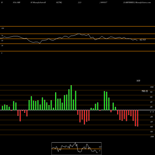Click the MR axis label -60
The image size is (155, 155).
click(x=151, y=127)
